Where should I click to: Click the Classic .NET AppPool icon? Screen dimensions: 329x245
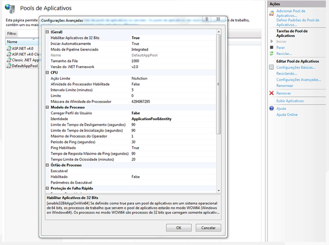tap(9, 60)
